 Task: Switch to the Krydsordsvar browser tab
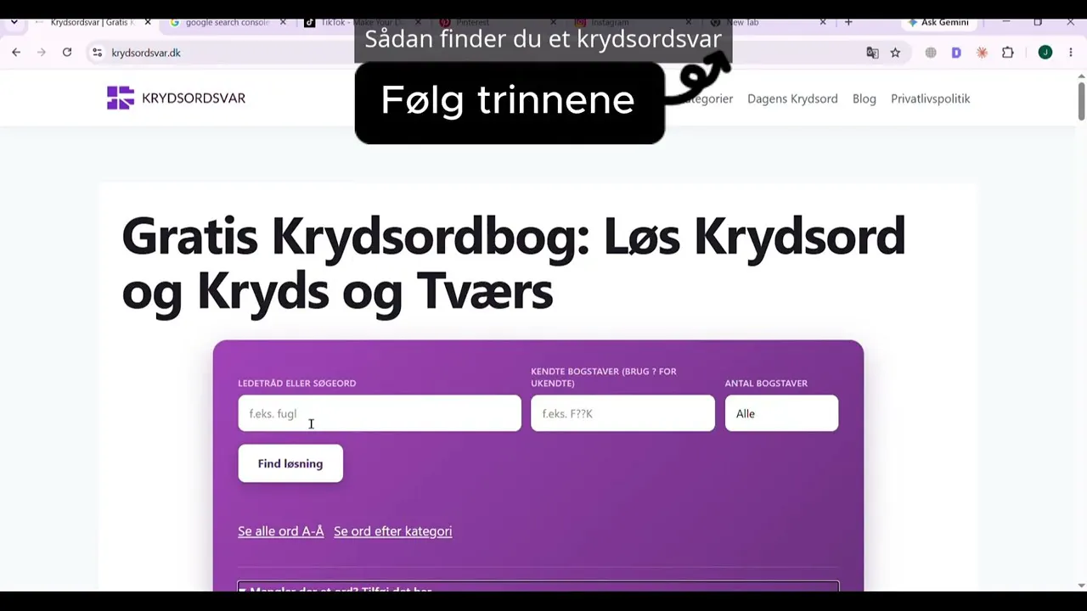92,22
